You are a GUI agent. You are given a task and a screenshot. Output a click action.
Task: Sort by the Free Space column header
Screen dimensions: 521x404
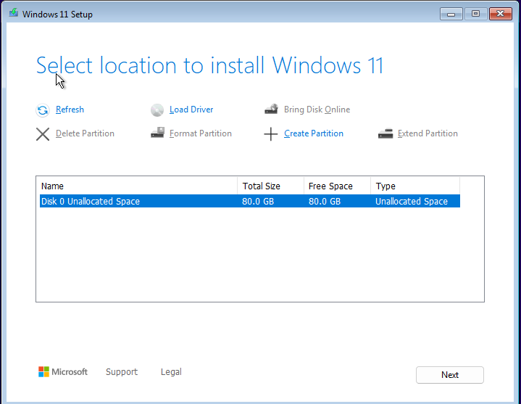tap(337, 186)
